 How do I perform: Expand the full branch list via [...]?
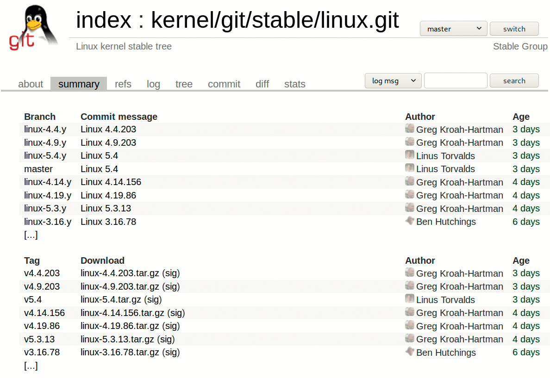[31, 235]
